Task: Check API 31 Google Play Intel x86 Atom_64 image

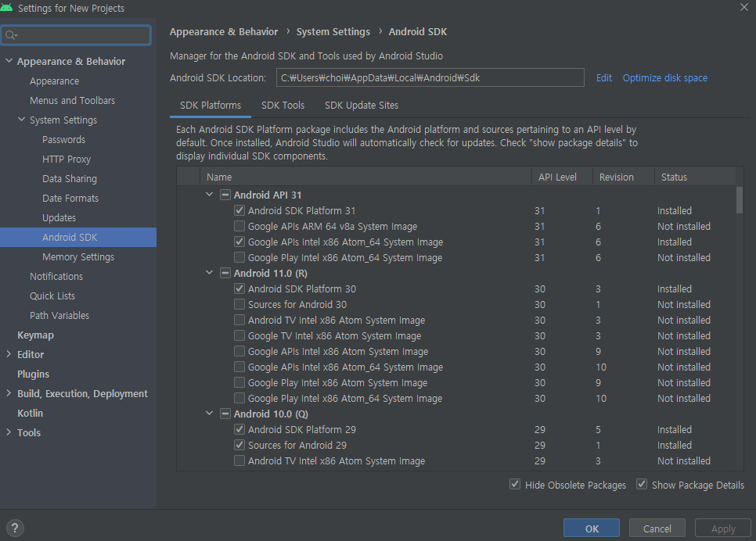Action: point(239,257)
